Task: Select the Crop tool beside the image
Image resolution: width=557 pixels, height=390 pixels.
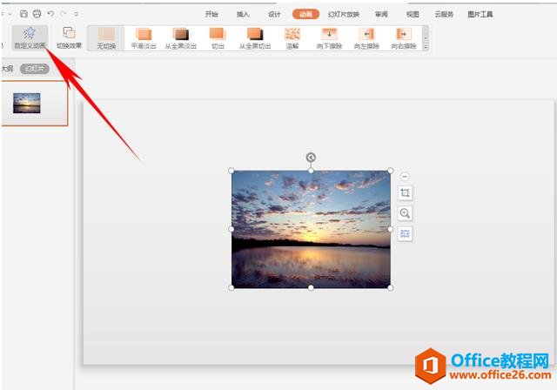Action: (405, 193)
